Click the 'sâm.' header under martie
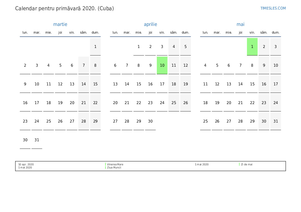The height and width of the screenshot is (212, 301). click(83, 33)
